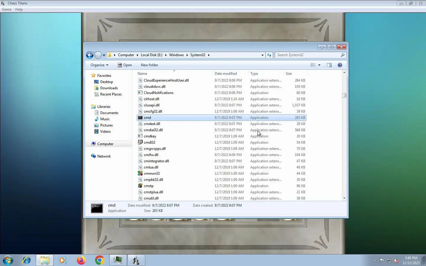Screen dimensions: 426x266
Task: Click the file list scroll down arrow
Action: (x=344, y=198)
